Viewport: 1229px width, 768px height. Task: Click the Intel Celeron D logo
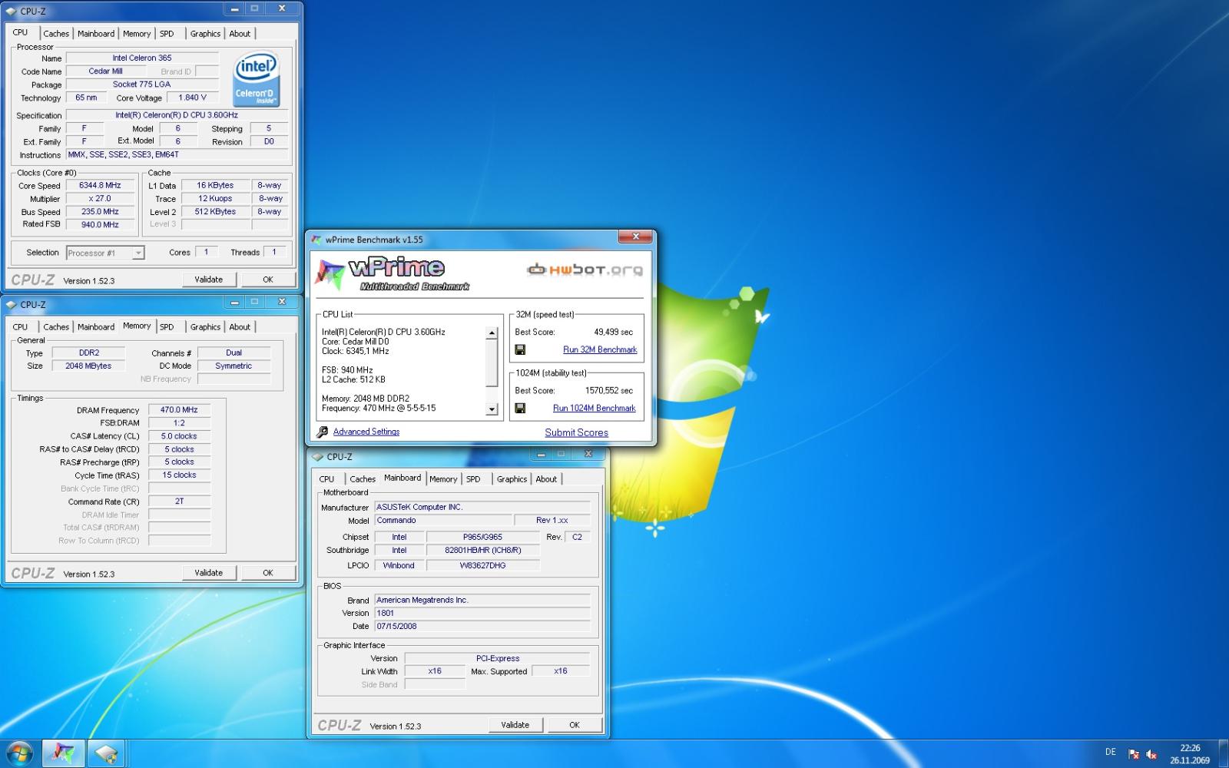[x=257, y=80]
